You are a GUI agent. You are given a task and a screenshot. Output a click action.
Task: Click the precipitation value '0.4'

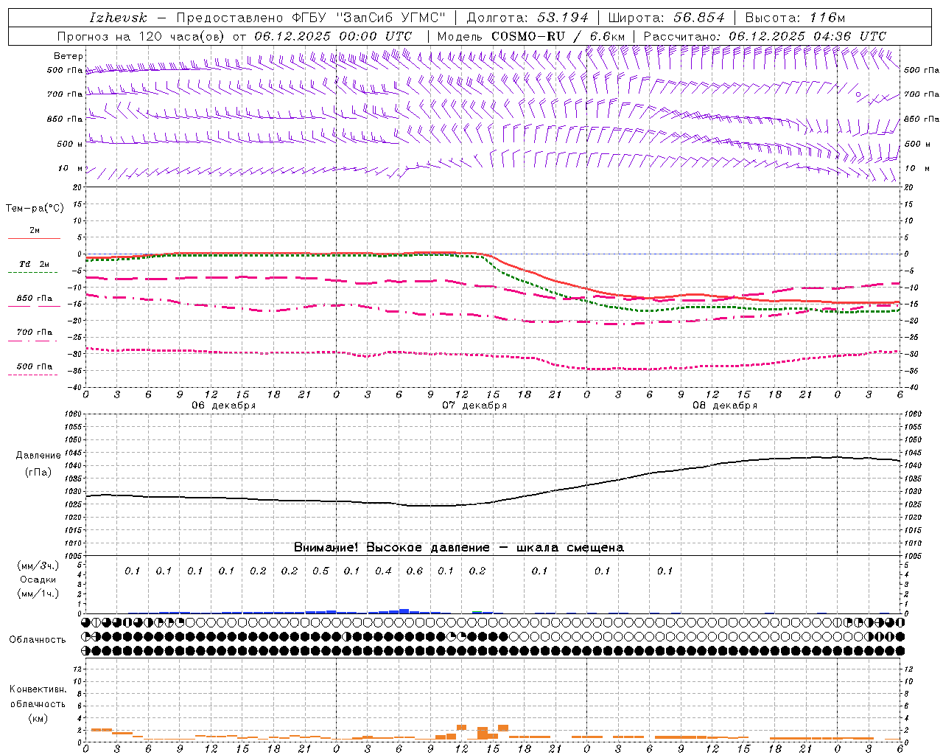tap(383, 571)
